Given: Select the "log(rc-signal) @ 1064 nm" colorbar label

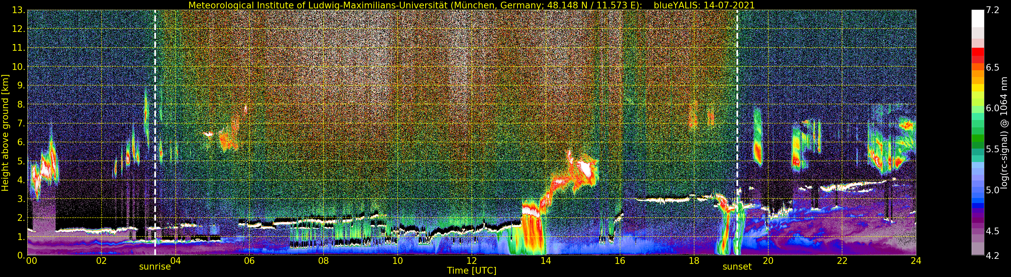Looking at the screenshot, I should coord(1004,132).
